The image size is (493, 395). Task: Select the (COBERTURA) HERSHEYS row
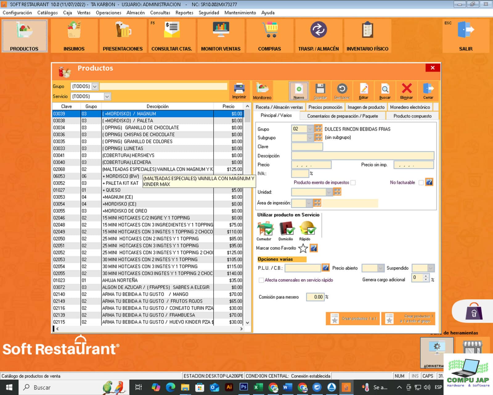(148, 155)
